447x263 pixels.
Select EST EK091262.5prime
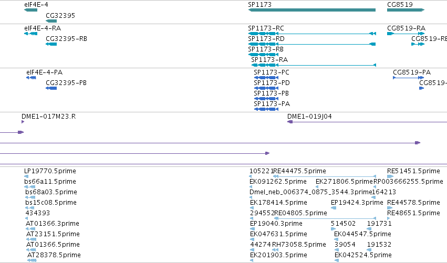(252, 187)
